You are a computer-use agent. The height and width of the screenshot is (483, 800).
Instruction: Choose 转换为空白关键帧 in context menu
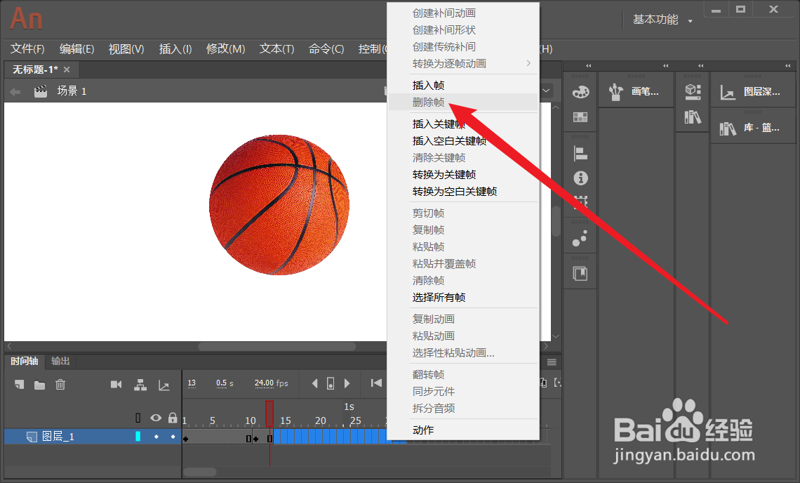[x=462, y=192]
